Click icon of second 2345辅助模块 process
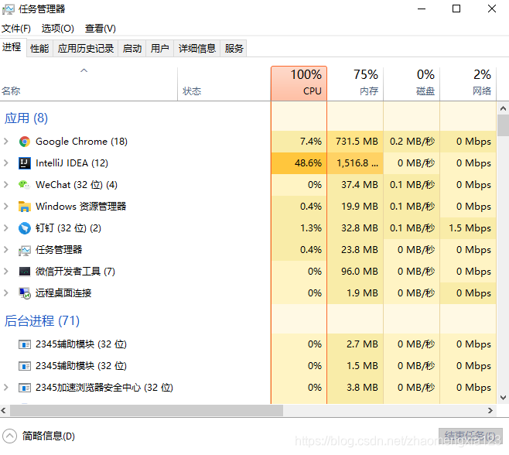 click(24, 366)
